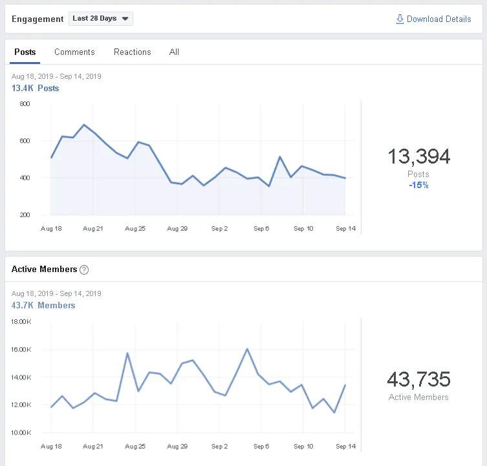Viewport: 487px width, 466px height.
Task: Click the Posts line endpoint at Sep 14
Action: click(345, 178)
